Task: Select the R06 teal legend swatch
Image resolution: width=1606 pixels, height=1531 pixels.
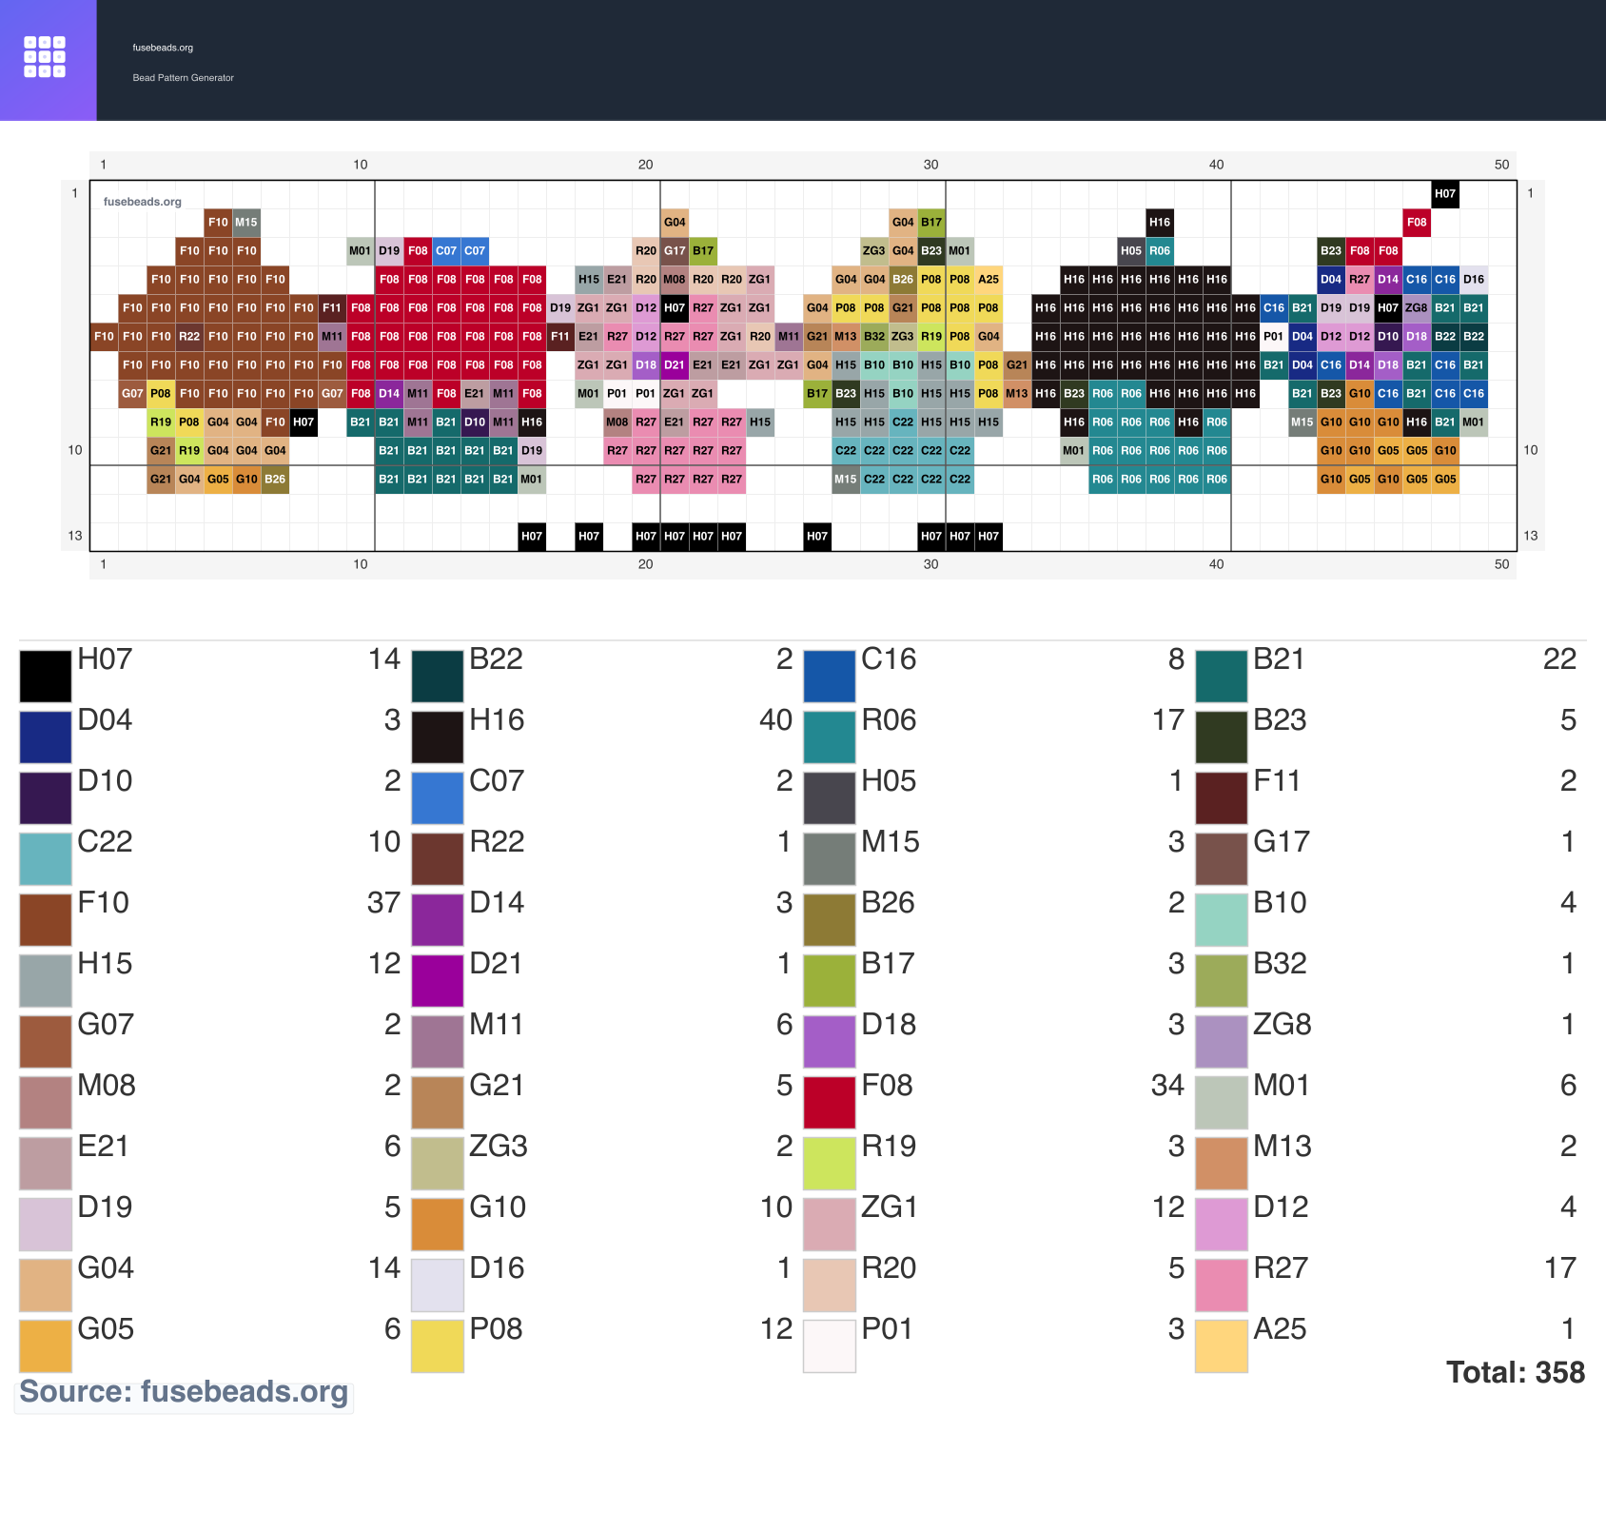Action: coord(830,737)
